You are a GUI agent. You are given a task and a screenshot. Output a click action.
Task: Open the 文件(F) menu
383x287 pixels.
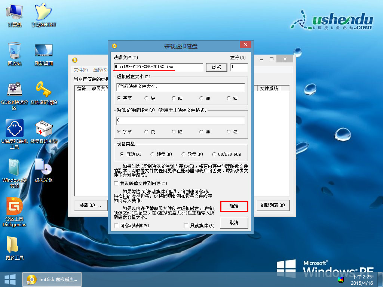click(80, 70)
